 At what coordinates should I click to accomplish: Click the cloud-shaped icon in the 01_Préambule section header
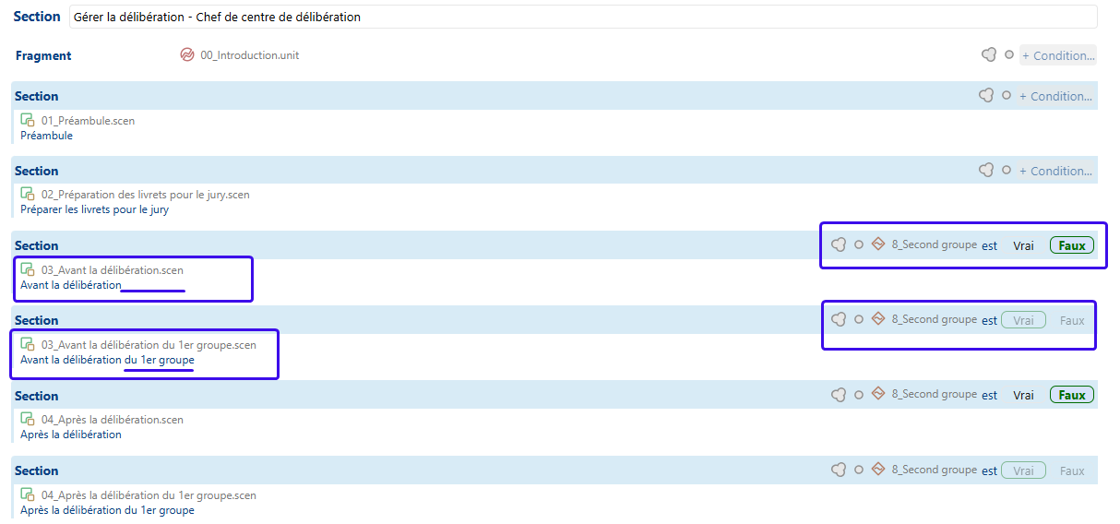tap(986, 96)
